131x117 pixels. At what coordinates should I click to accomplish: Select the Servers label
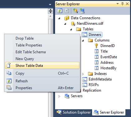click(x=77, y=96)
